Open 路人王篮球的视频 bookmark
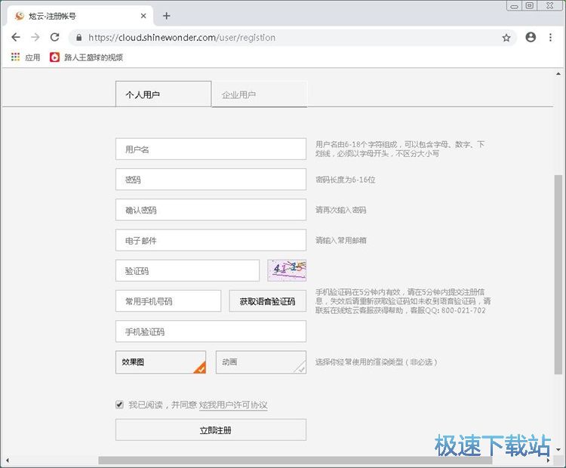Viewport: 566px width, 468px height. click(86, 57)
